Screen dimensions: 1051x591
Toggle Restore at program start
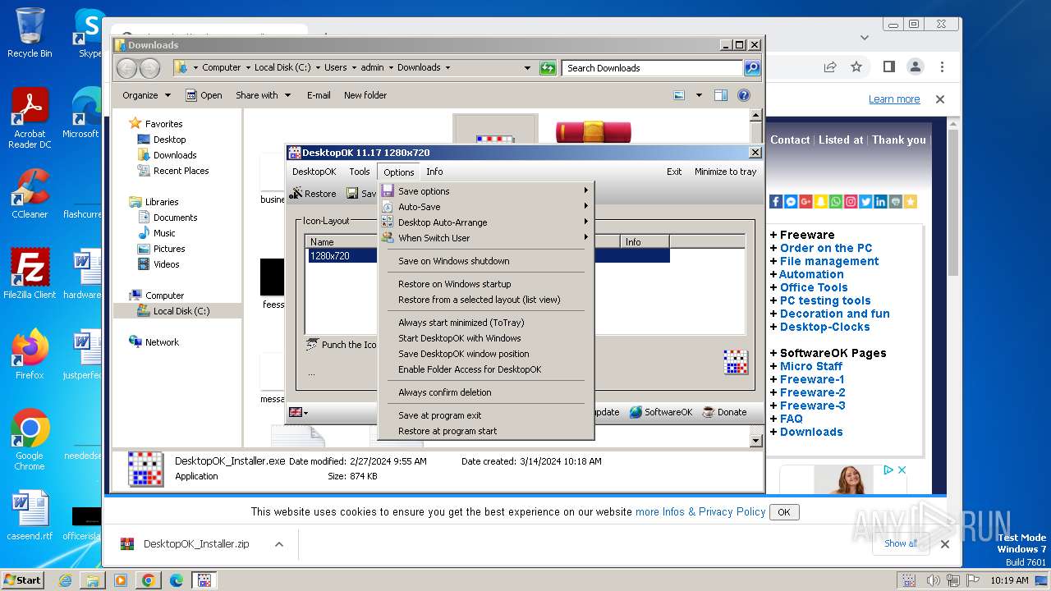[485, 431]
